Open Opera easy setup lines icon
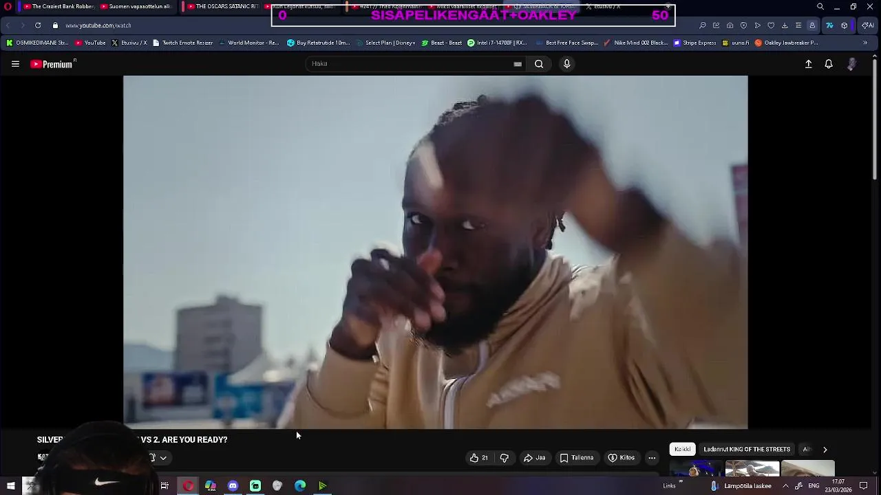This screenshot has width=881, height=495. coord(798,25)
